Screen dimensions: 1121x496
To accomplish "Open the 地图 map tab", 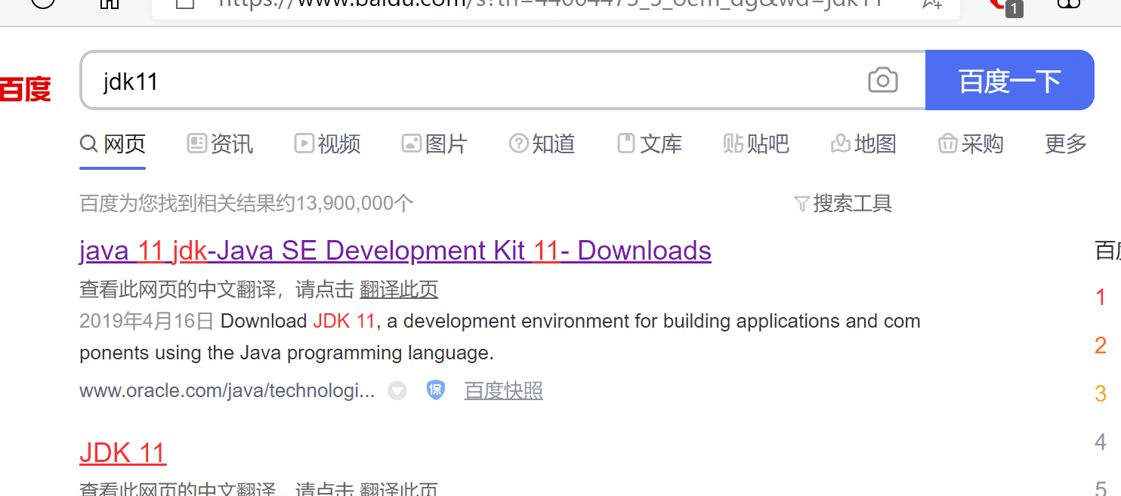I will [863, 143].
